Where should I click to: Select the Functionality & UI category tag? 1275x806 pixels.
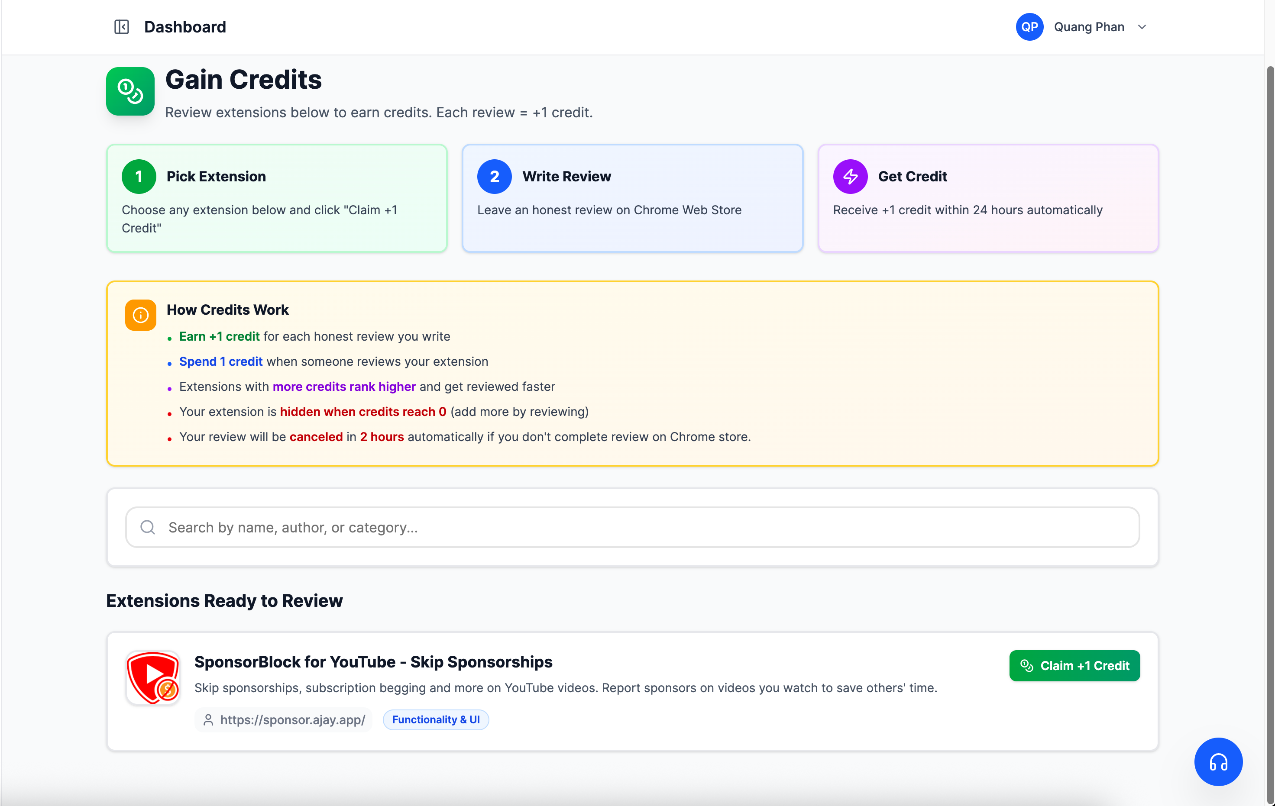coord(436,720)
